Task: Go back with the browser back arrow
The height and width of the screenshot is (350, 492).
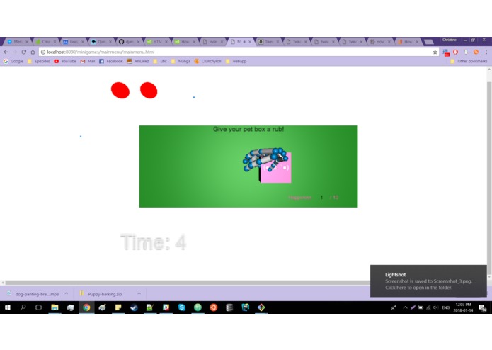Action: click(6, 52)
